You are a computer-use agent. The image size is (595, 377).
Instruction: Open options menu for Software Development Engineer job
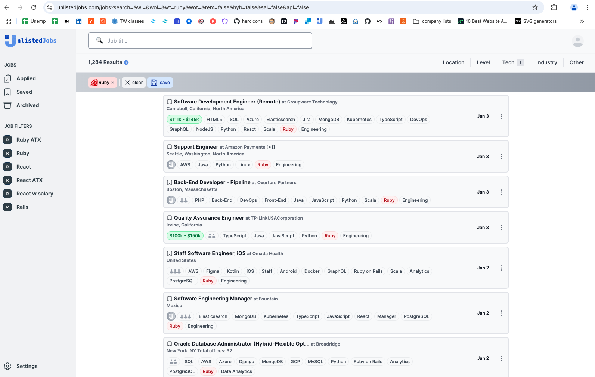[502, 116]
